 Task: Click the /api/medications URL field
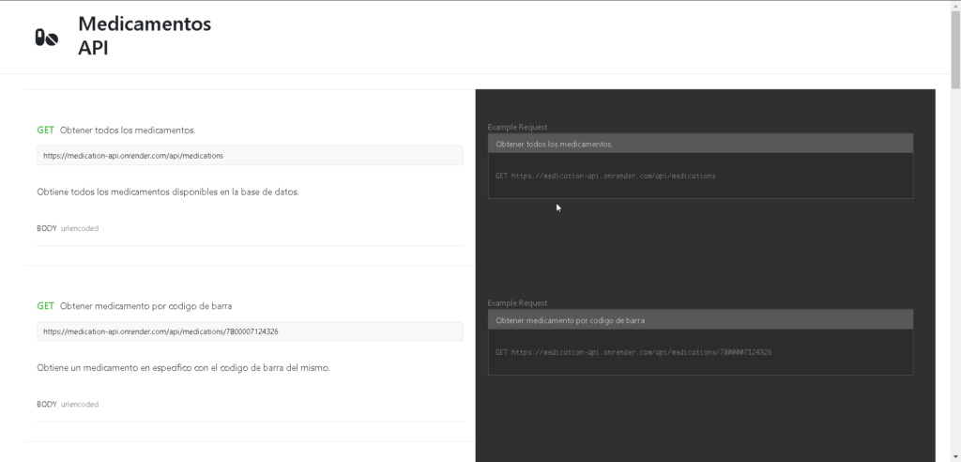pyautogui.click(x=250, y=156)
